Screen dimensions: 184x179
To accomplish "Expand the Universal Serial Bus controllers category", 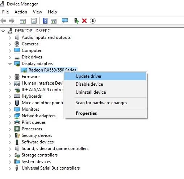I will coord(10,168).
